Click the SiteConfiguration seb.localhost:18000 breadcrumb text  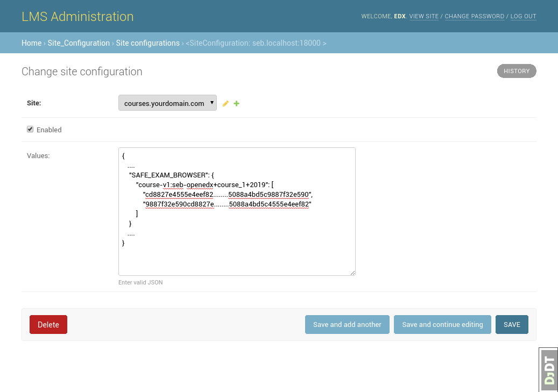[256, 43]
